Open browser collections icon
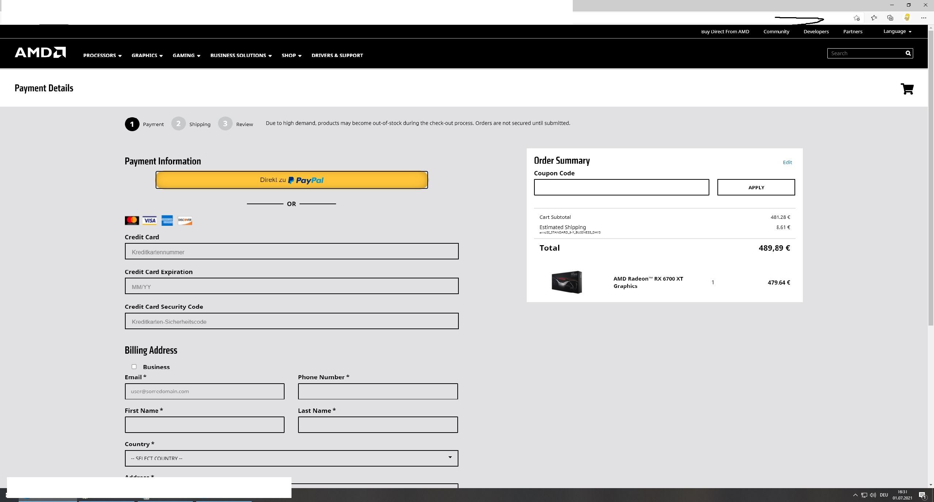This screenshot has width=934, height=502. pyautogui.click(x=890, y=18)
